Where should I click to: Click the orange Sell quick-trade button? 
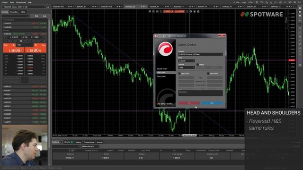point(14,48)
